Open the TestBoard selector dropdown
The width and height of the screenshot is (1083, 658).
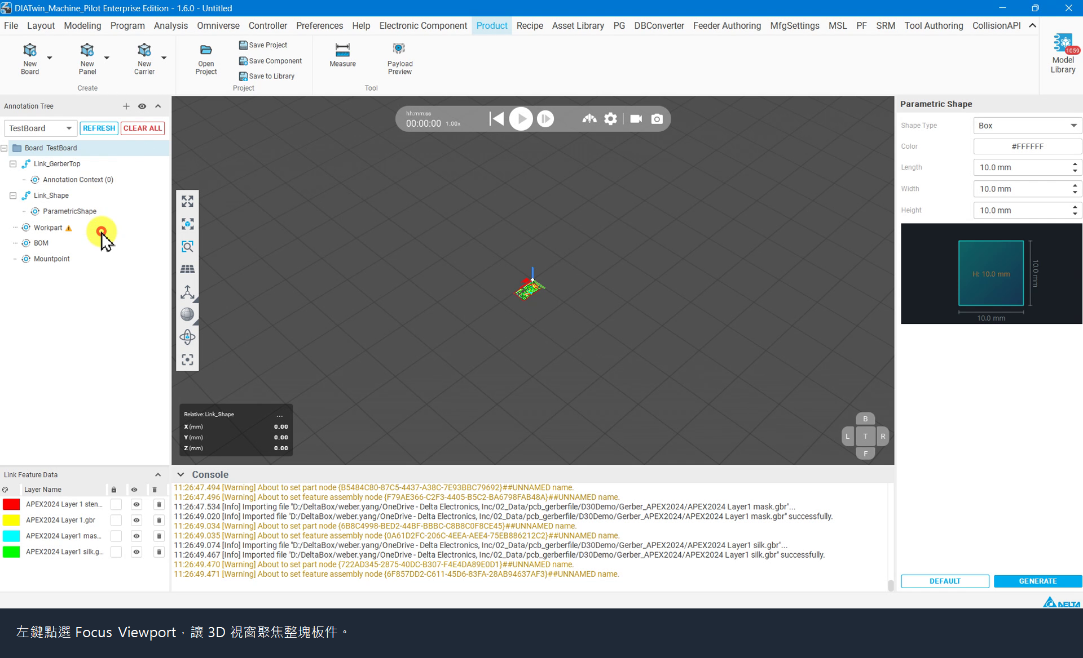[x=41, y=128]
